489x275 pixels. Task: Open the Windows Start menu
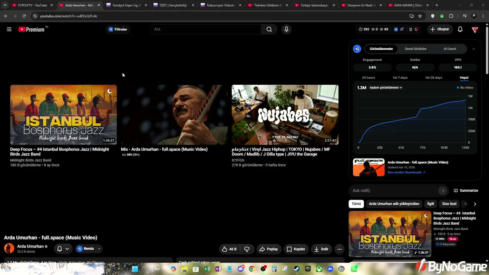click(x=135, y=269)
